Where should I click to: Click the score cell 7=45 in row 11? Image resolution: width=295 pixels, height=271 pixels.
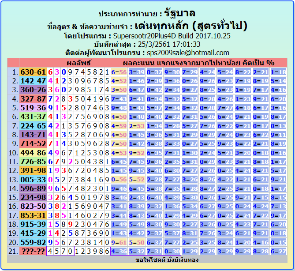pyautogui.click(x=137, y=162)
